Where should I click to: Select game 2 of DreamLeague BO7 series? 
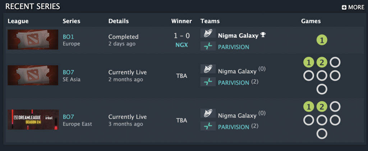(322, 107)
